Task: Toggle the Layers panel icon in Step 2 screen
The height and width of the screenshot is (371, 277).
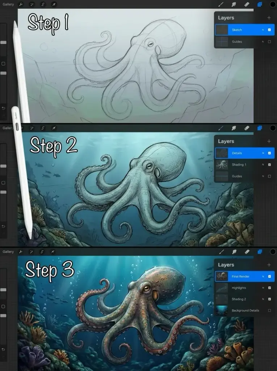Action: point(260,128)
